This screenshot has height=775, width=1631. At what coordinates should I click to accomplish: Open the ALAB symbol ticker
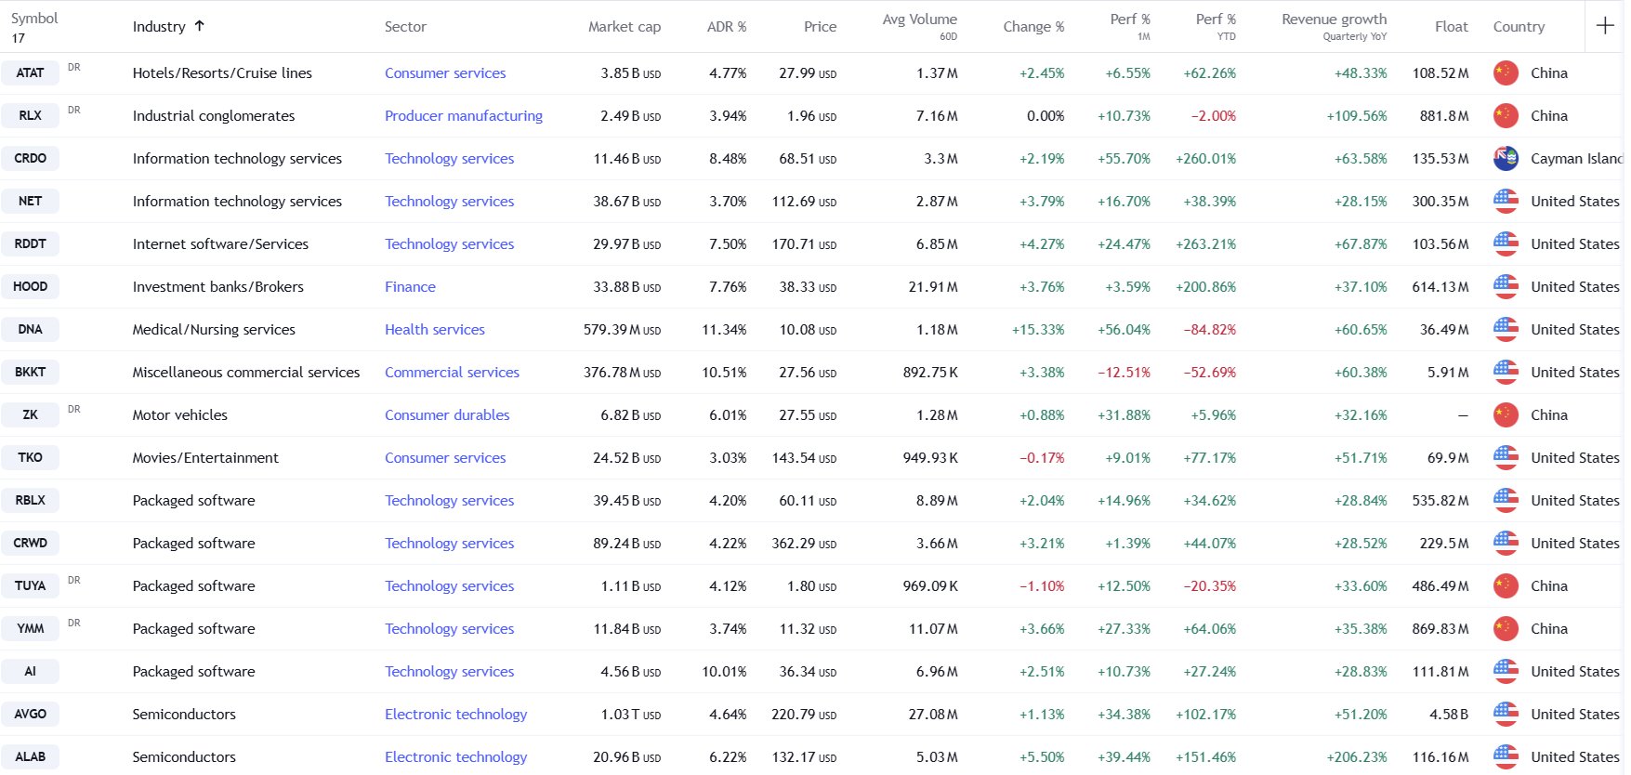tap(30, 757)
